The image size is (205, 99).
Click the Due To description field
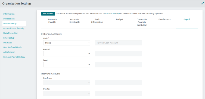point(118,93)
